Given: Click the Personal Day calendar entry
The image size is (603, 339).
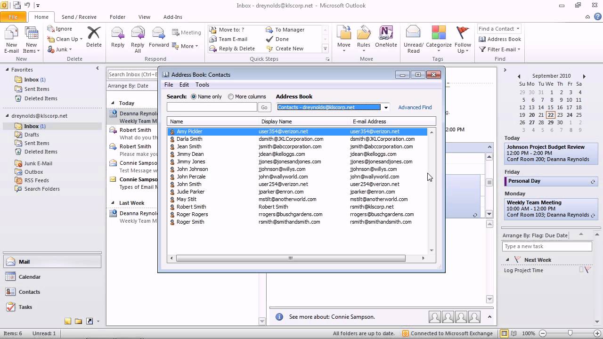Looking at the screenshot, I should [550, 181].
